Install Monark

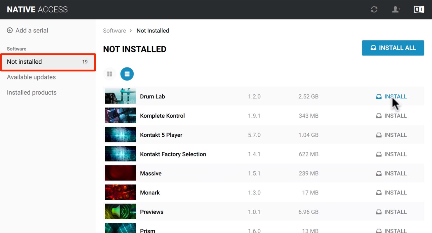pos(391,193)
